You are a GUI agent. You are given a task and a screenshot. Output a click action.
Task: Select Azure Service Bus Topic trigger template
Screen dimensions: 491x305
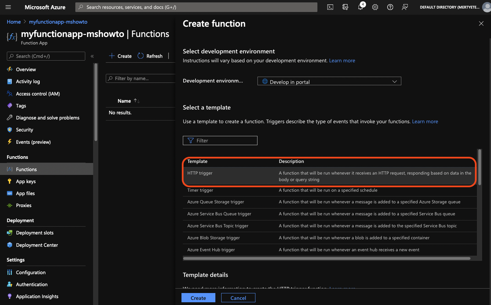(x=330, y=226)
